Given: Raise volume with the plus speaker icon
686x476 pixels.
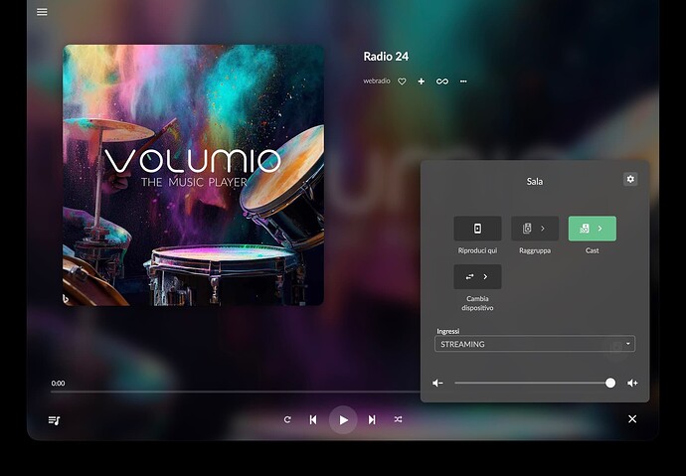Looking at the screenshot, I should coord(632,383).
